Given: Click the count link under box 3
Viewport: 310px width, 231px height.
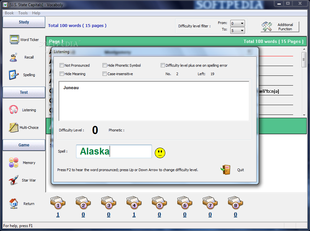Looking at the screenshot, I should (109, 214).
